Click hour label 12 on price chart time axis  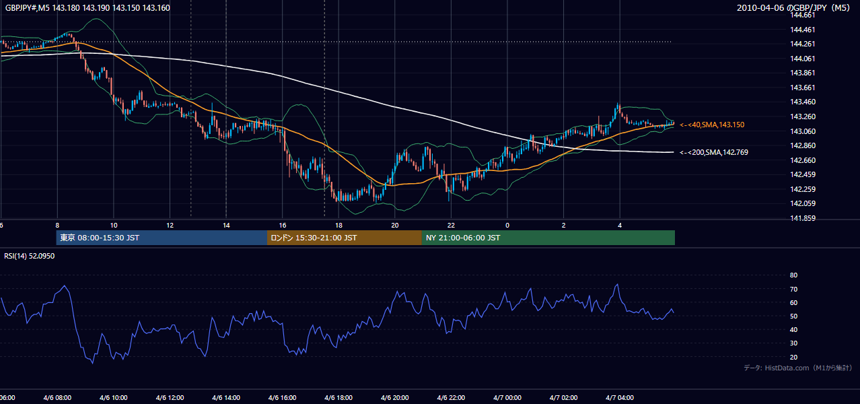click(x=170, y=226)
